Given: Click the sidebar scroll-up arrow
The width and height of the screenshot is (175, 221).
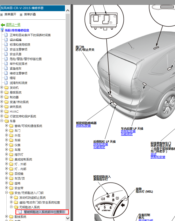Looking at the screenshot, I should tap(68, 11).
